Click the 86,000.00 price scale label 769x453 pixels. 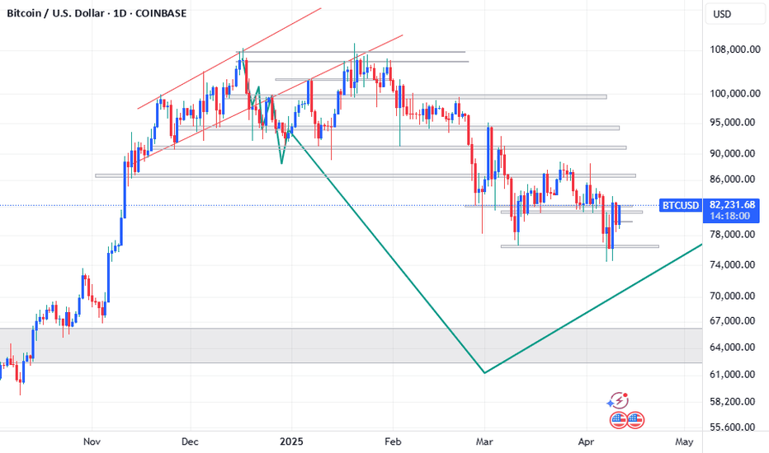tap(732, 180)
